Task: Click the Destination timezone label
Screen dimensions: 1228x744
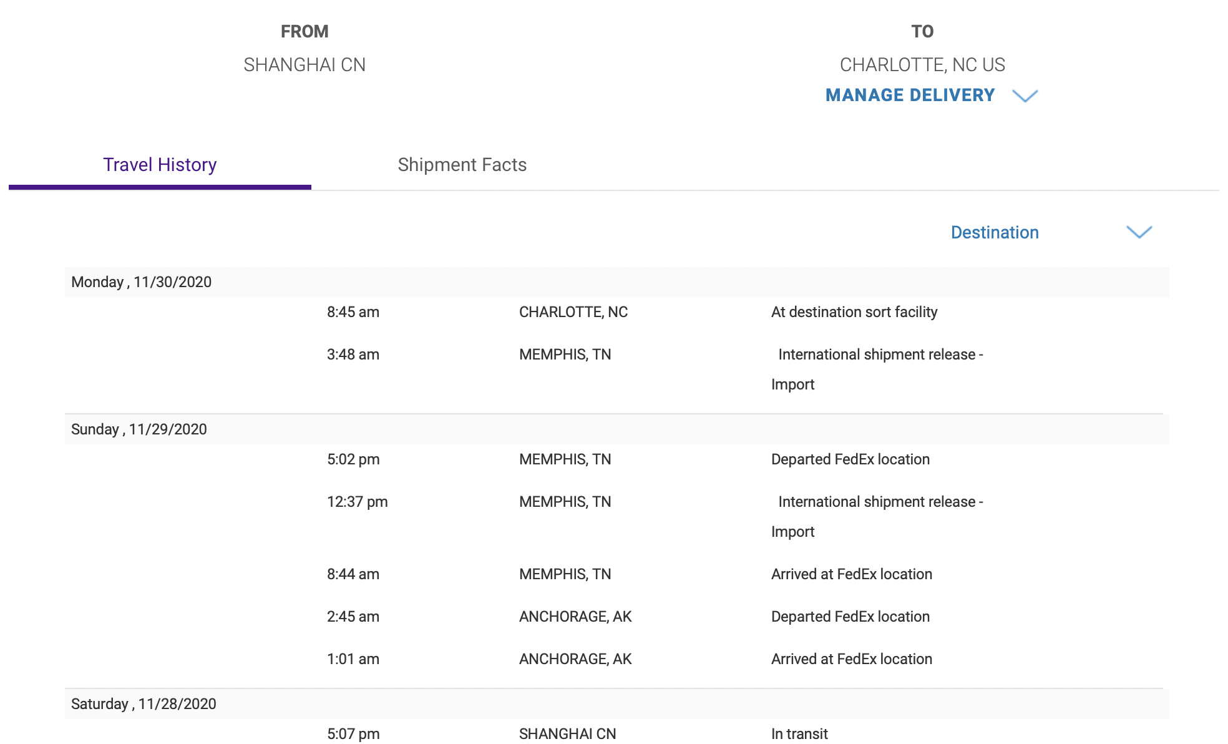Action: 995,232
